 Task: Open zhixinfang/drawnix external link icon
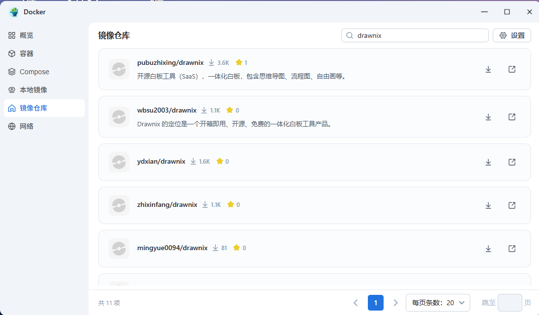[512, 205]
